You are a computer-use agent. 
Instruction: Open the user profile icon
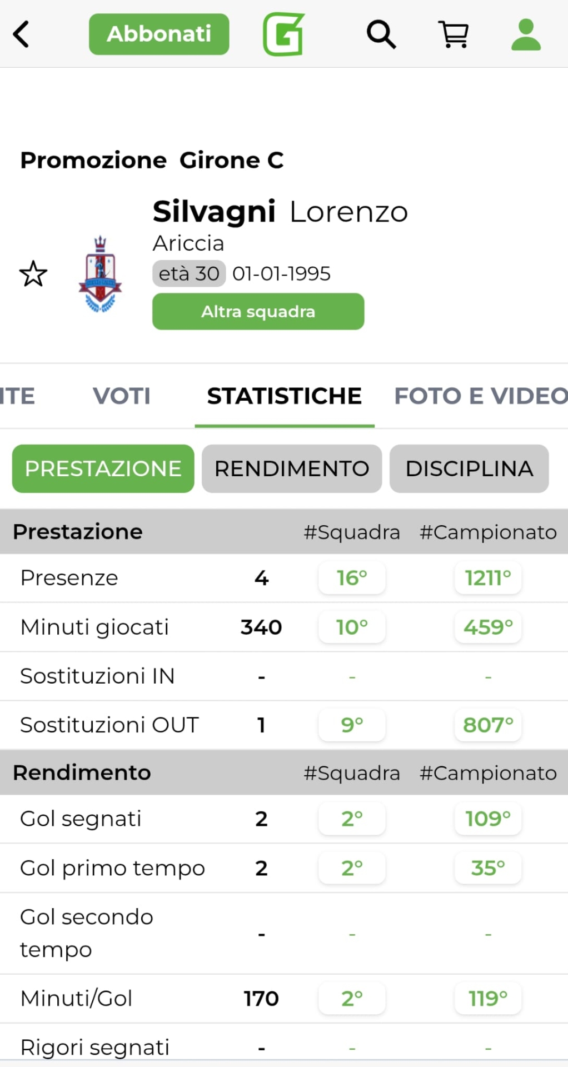525,34
